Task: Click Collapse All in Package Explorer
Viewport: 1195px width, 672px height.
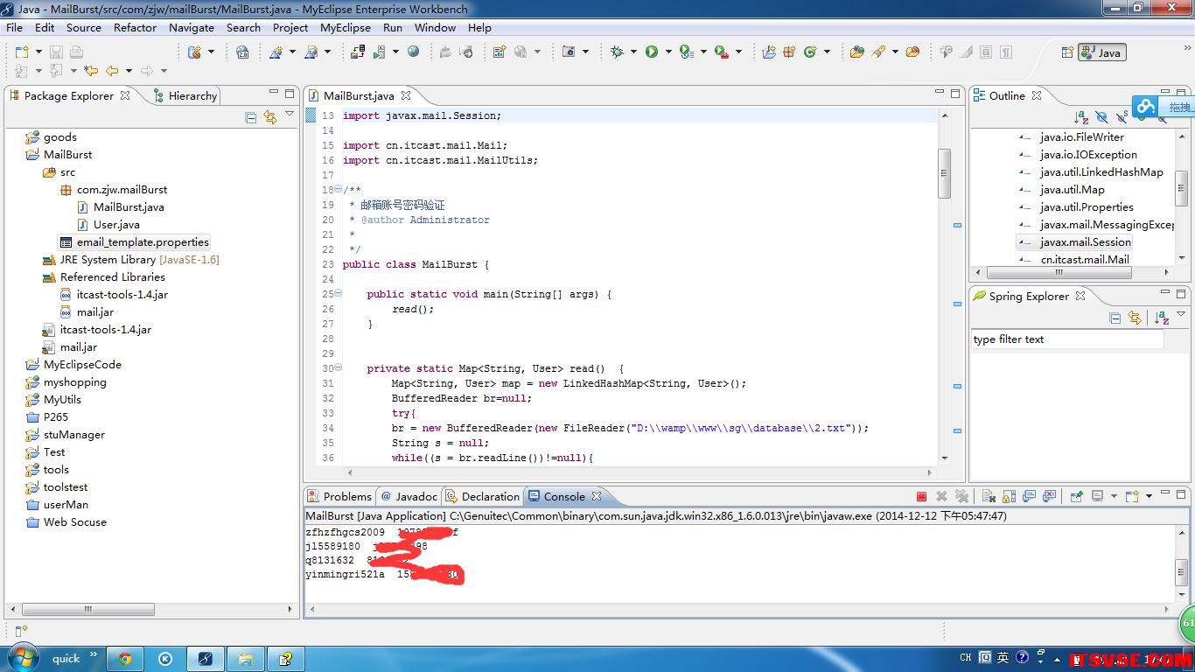Action: click(x=251, y=117)
